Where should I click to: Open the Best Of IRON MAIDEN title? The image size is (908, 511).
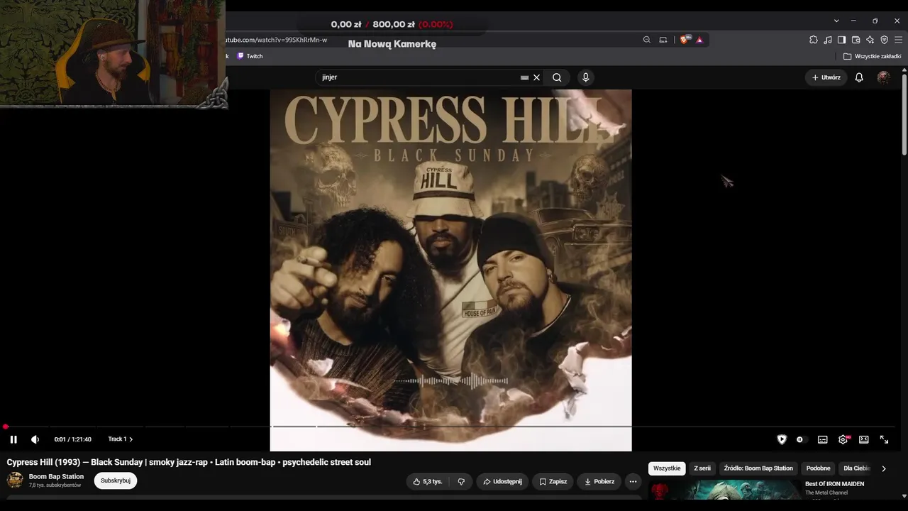834,484
